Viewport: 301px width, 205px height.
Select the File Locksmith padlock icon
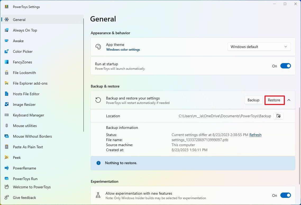click(6, 73)
